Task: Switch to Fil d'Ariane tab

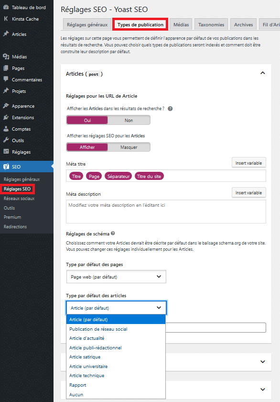Action: coord(269,24)
